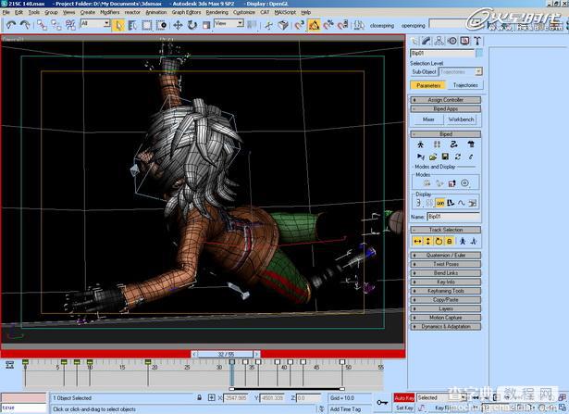569x414 pixels.
Task: Choose the Rectangular Selection Region tool
Action: (146, 25)
